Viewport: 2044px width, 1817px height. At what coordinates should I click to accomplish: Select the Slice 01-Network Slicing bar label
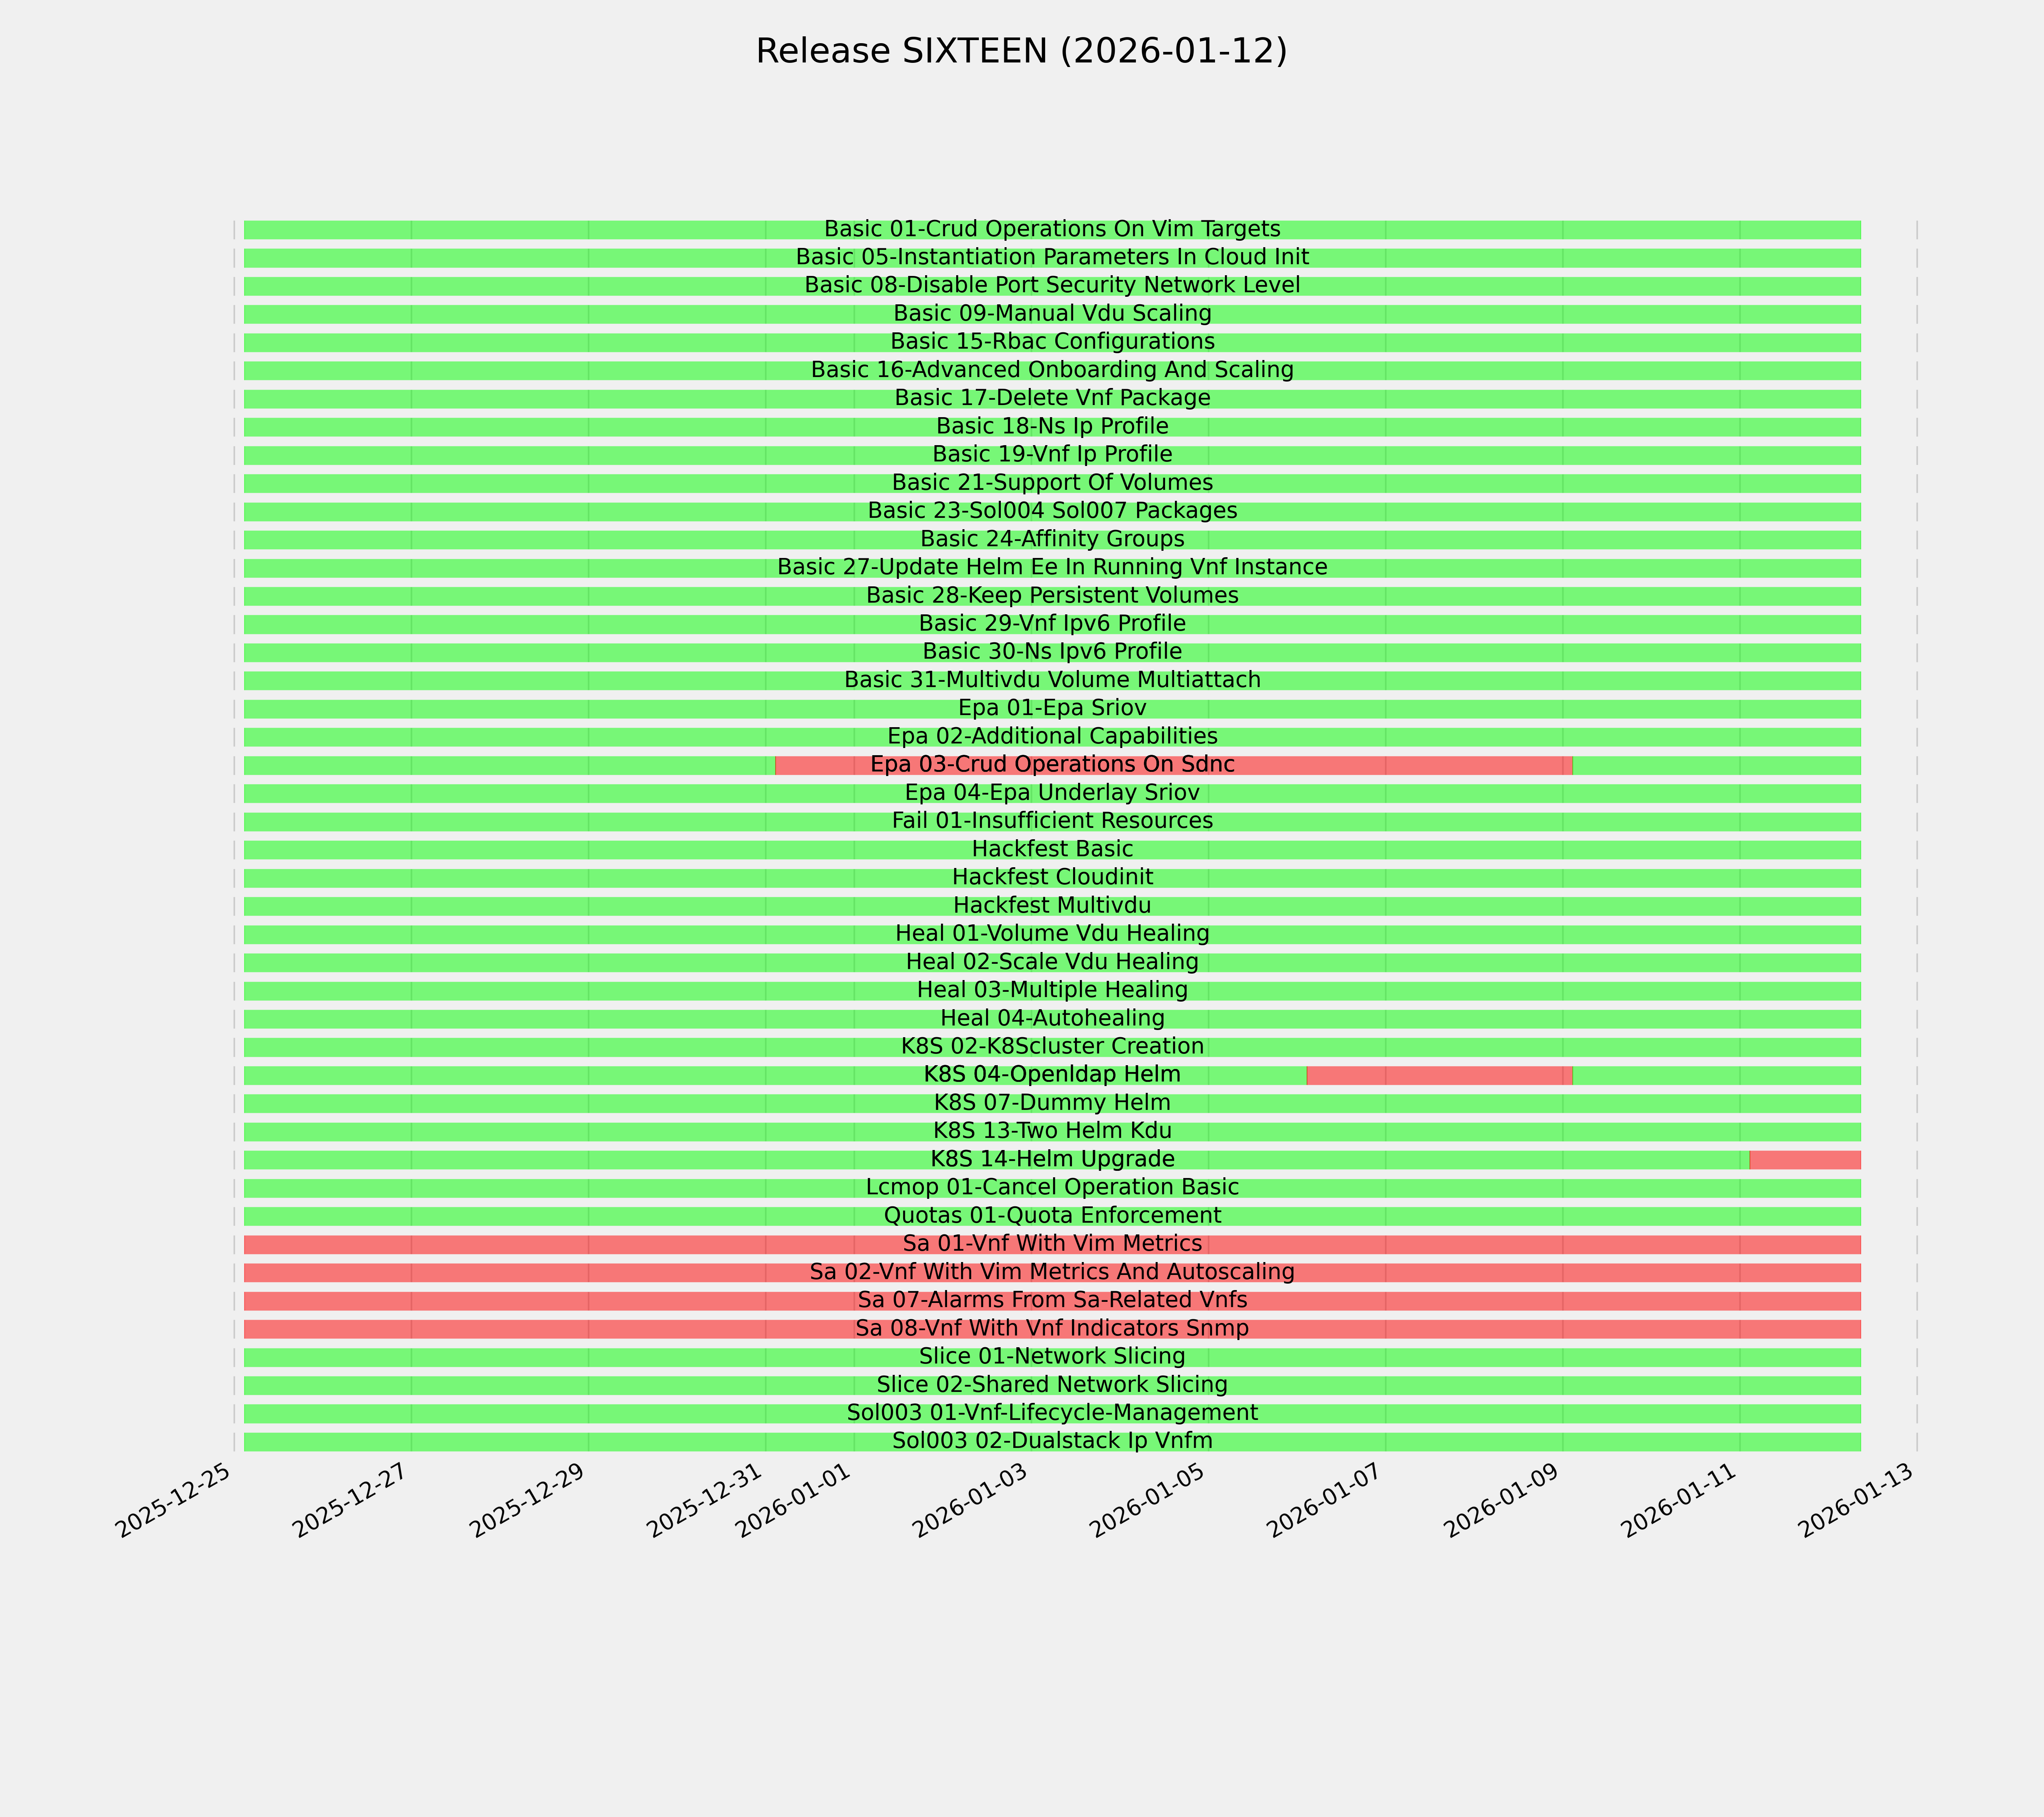pos(1052,1357)
